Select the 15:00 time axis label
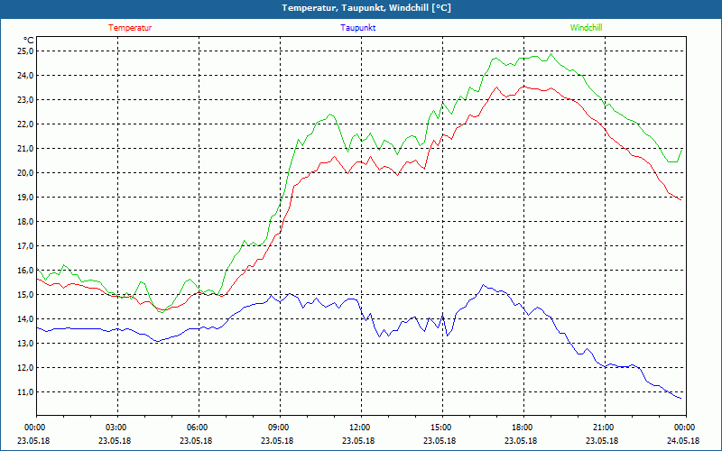Image resolution: width=722 pixels, height=451 pixels. pos(440,428)
